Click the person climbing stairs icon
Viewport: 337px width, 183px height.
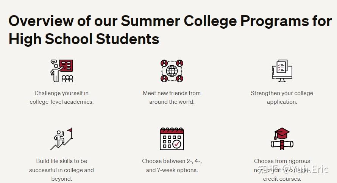click(62, 139)
